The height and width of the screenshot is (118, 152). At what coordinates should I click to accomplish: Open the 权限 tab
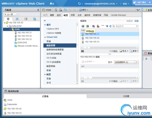click(x=73, y=15)
